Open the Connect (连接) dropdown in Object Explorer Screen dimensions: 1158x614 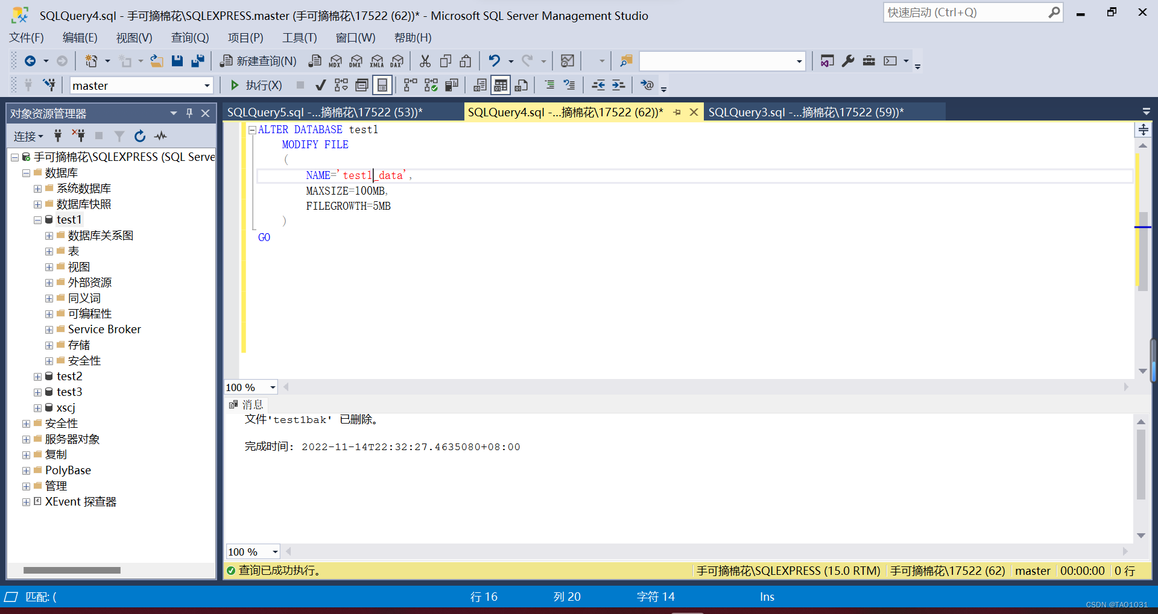click(x=28, y=137)
